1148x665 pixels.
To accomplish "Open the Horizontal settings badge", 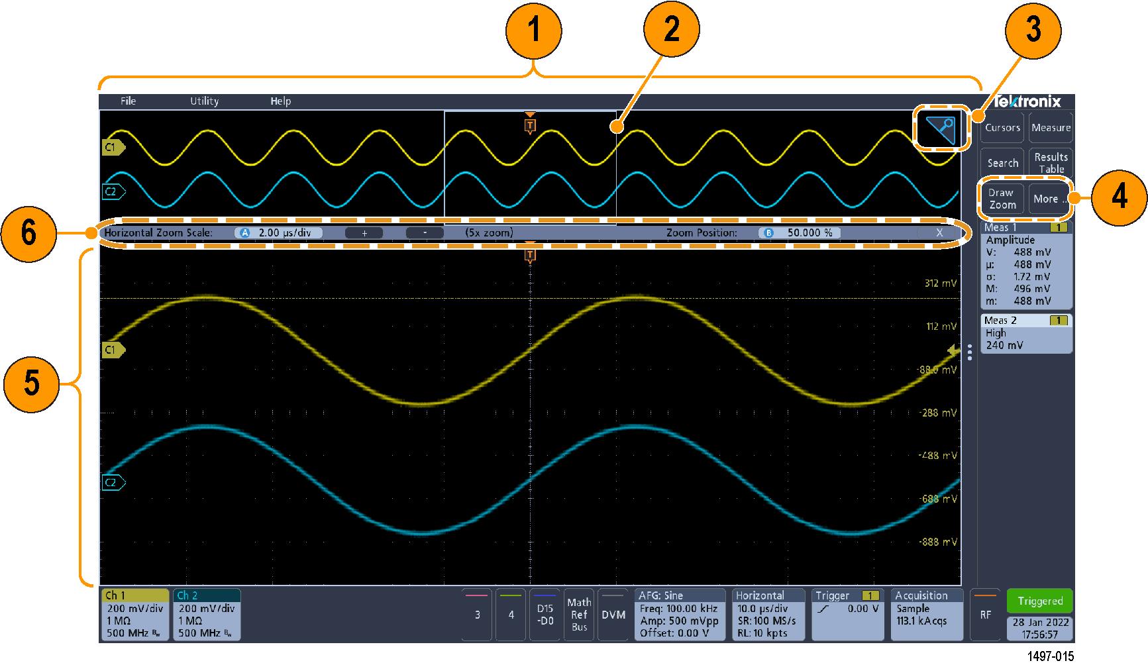I will click(768, 615).
